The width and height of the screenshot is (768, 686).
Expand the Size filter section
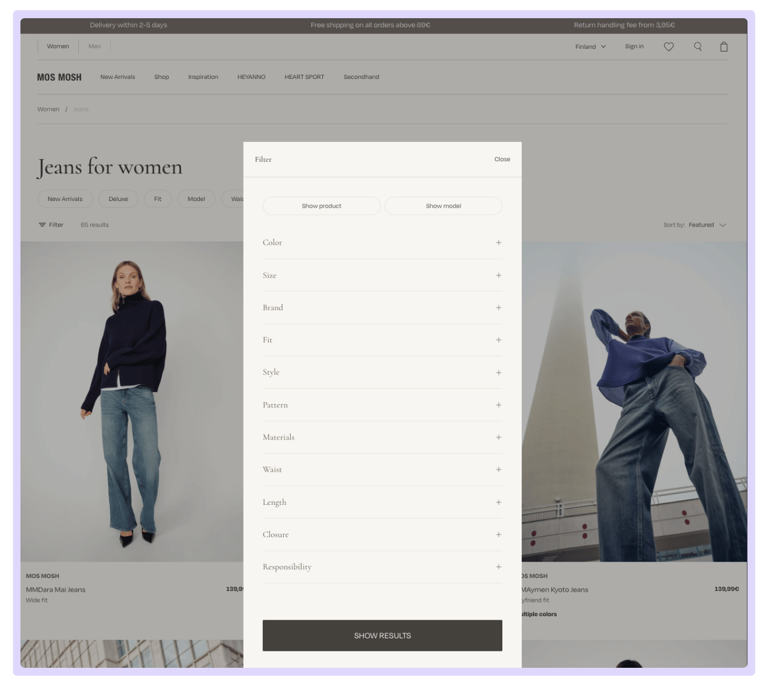click(x=382, y=275)
